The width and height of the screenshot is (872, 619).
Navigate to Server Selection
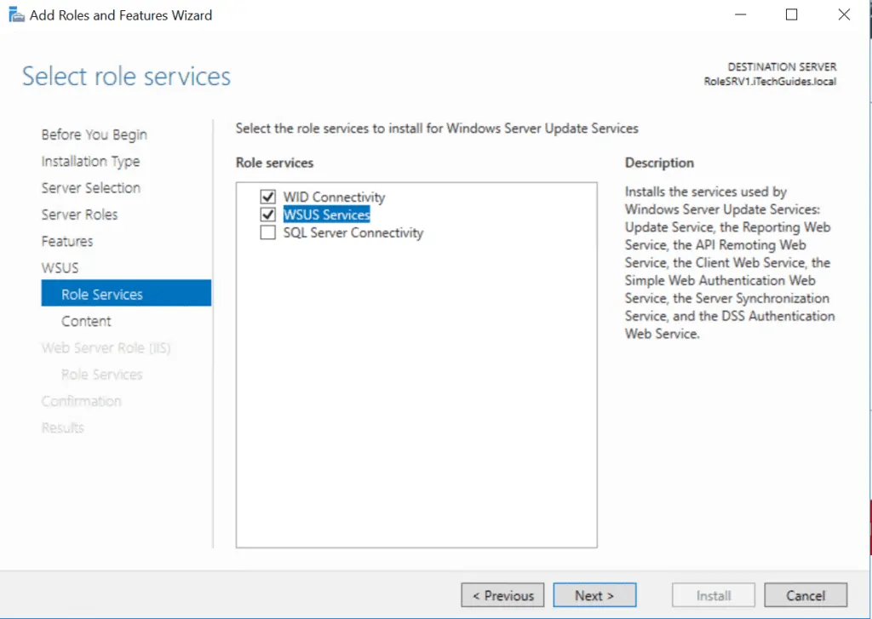tap(91, 187)
